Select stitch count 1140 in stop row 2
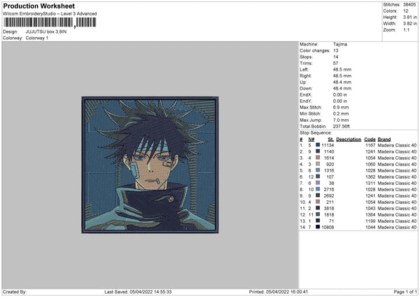 (329, 152)
